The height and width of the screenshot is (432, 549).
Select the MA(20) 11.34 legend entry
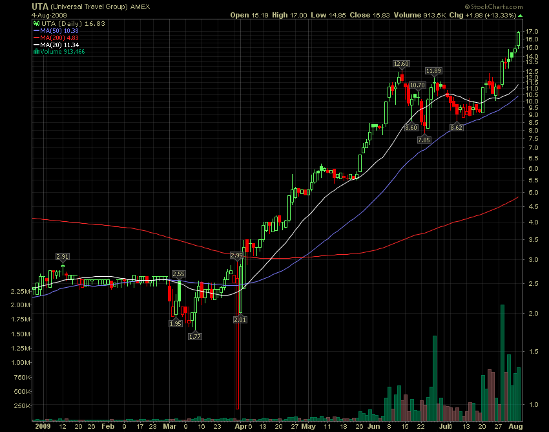56,45
